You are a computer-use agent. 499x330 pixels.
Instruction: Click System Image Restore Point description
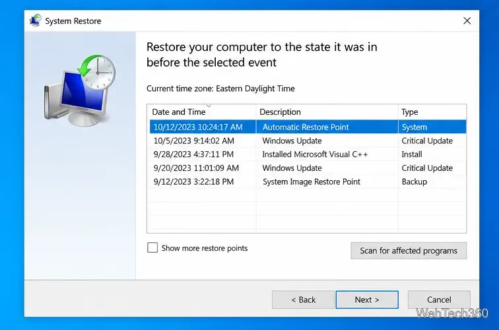point(312,181)
